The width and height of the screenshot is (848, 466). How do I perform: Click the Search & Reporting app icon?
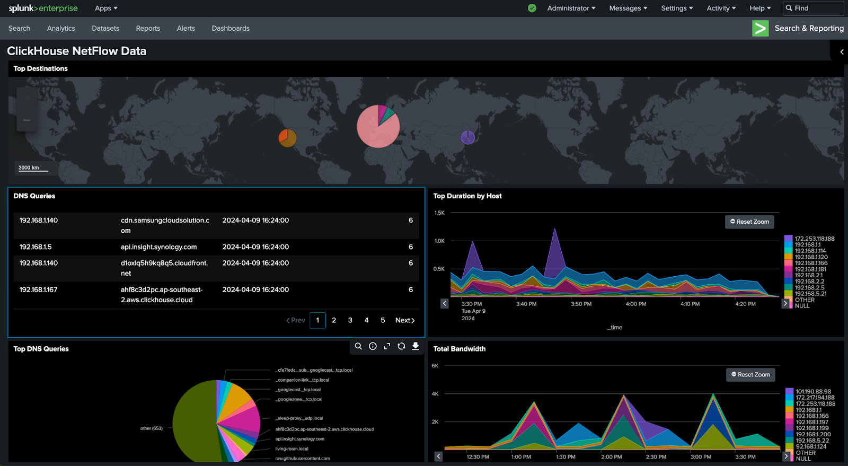[760, 28]
